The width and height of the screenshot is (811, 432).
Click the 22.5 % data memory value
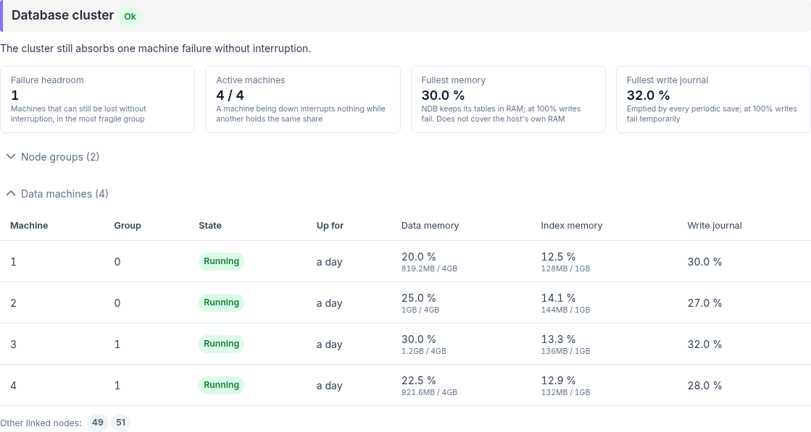coord(418,381)
